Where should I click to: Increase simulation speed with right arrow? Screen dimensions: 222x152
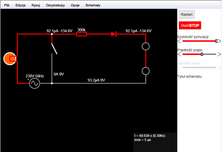(x=219, y=41)
